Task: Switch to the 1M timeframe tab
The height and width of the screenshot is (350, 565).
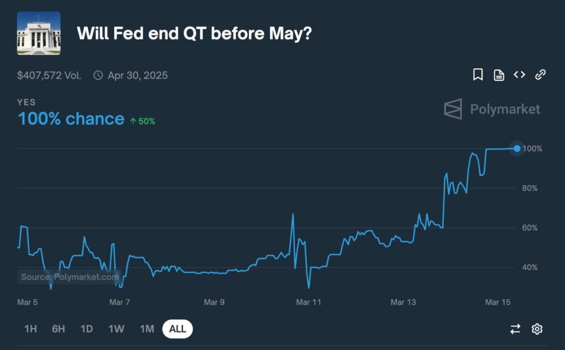Action: pos(146,329)
